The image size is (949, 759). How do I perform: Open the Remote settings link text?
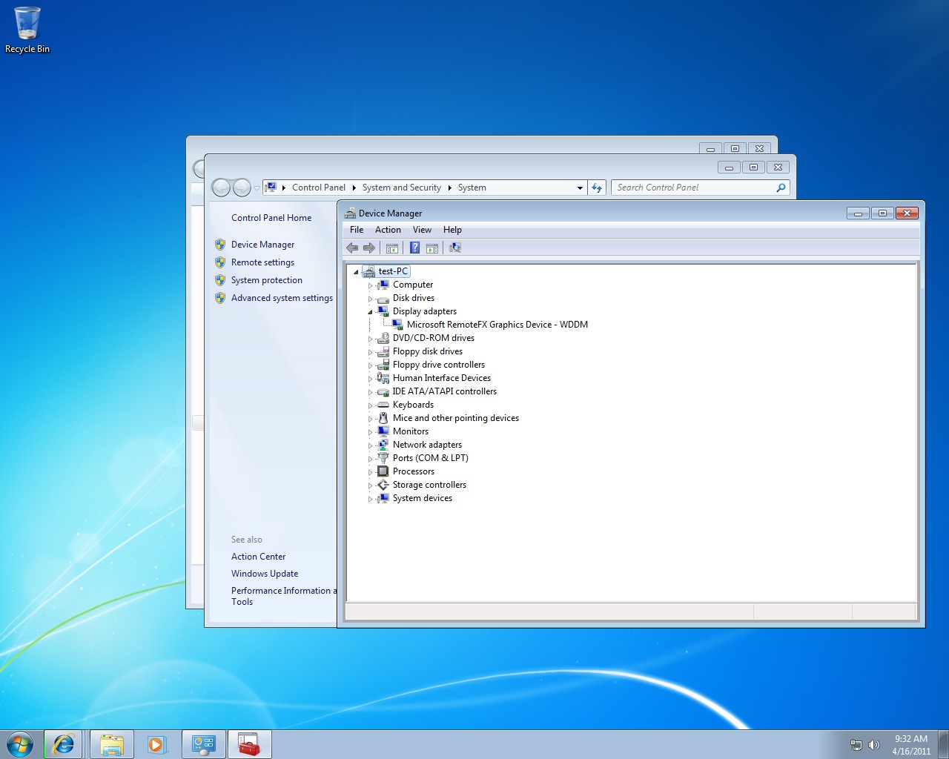pyautogui.click(x=262, y=262)
